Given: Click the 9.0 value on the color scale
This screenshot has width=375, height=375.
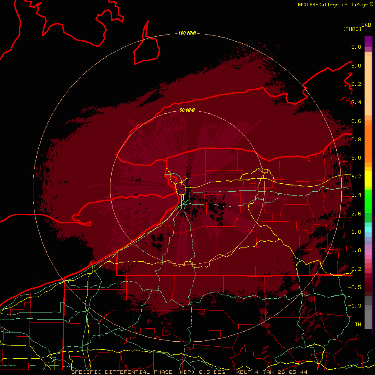Looking at the screenshot, I should (x=356, y=65).
